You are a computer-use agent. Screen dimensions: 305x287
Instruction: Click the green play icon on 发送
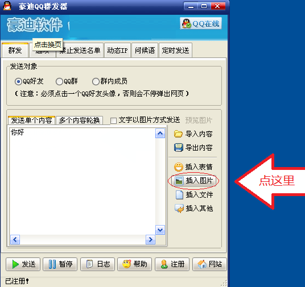(x=15, y=264)
